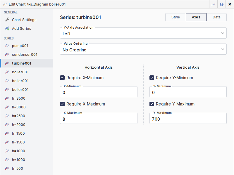234x175 pixels.
Task: Switch to the Data tab
Action: pyautogui.click(x=216, y=17)
